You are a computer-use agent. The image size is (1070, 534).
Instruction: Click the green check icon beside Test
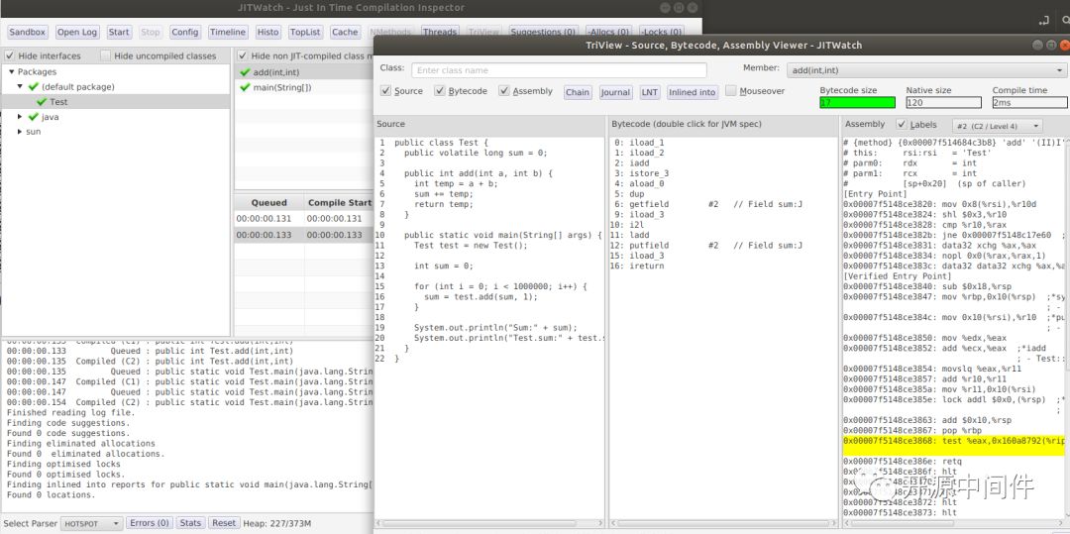point(42,102)
